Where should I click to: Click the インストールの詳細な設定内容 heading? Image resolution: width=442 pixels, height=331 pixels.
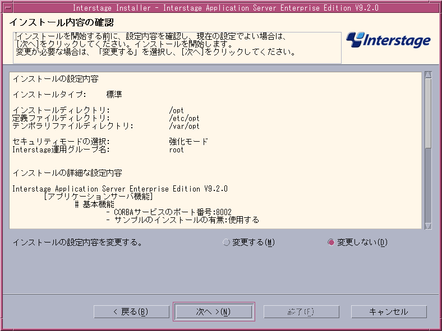click(x=67, y=173)
